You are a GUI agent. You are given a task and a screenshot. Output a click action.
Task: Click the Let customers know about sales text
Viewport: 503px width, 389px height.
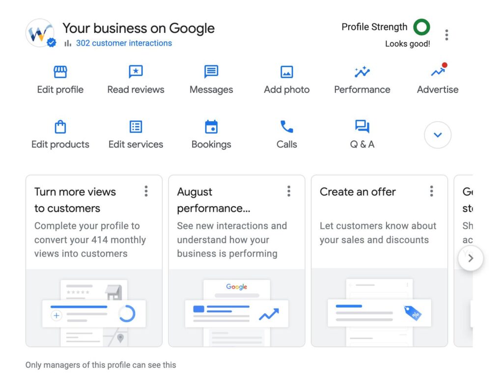(x=378, y=233)
